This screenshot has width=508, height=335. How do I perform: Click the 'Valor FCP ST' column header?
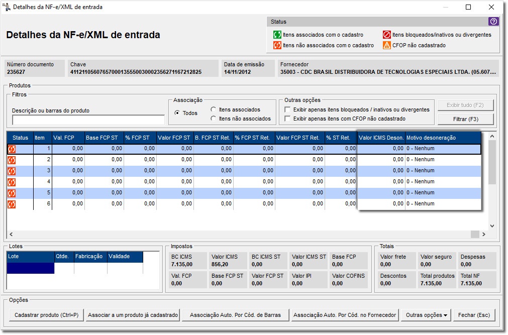(175, 138)
